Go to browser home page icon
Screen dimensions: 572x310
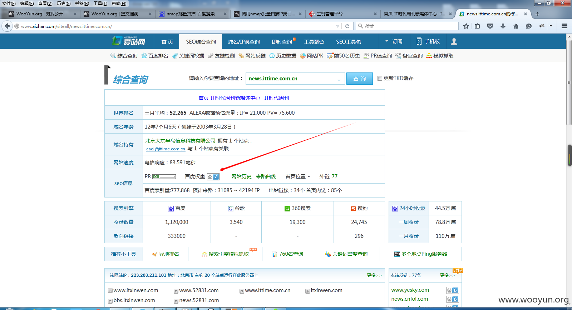[x=516, y=26]
